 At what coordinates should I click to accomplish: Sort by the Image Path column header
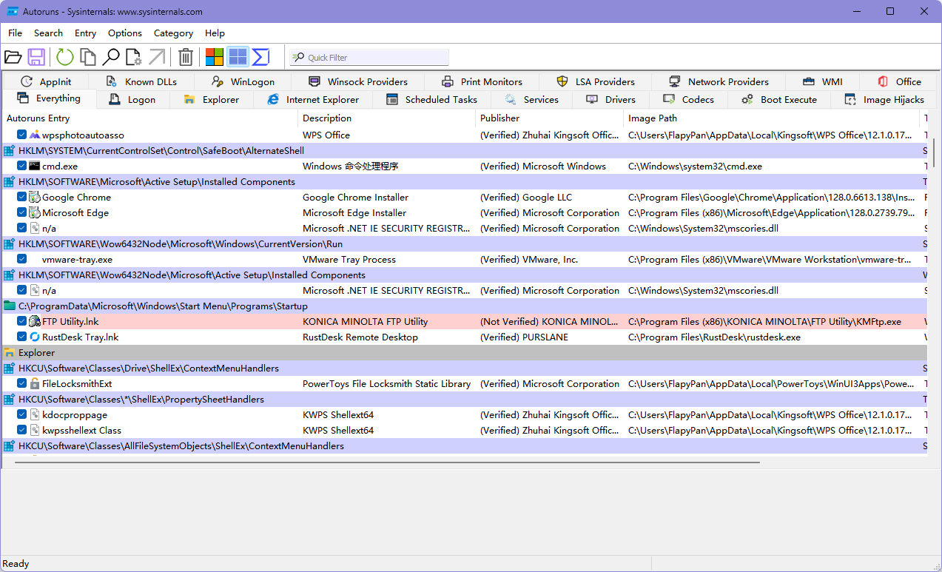[652, 118]
